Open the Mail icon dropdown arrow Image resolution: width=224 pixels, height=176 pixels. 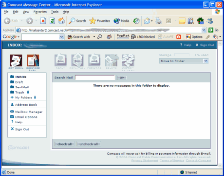point(152,21)
